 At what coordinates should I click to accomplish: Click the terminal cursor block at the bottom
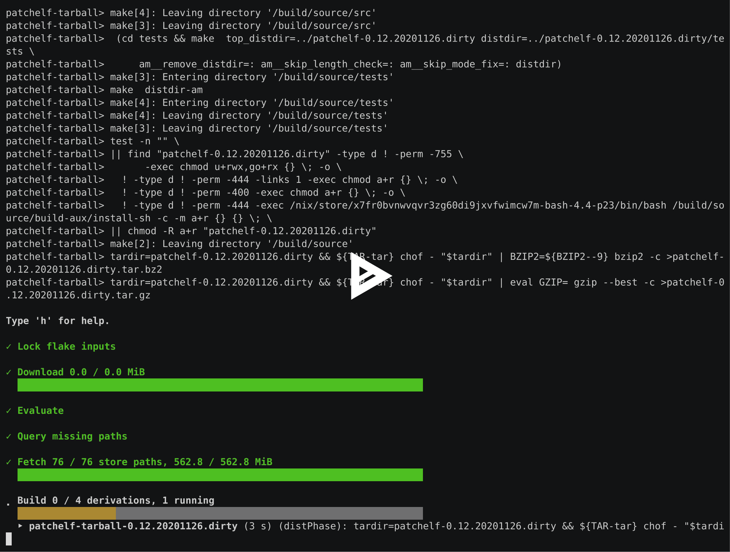(x=9, y=539)
